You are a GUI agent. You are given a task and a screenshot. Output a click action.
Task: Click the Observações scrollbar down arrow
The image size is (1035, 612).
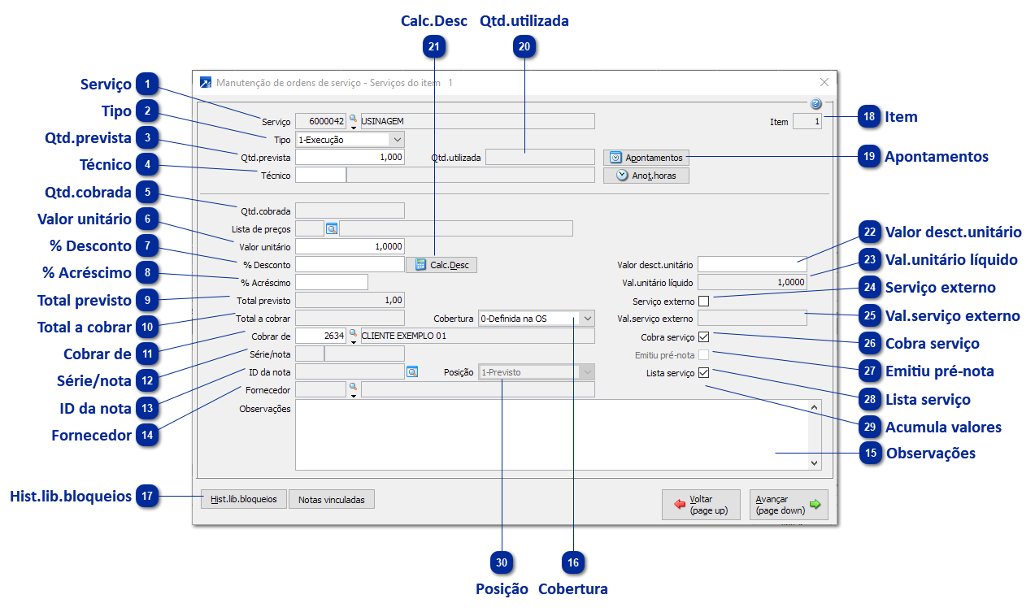coord(815,462)
